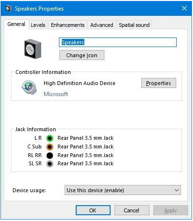Image resolution: width=193 pixels, height=221 pixels.
Task: Click the Change Icon button
Action: [x=82, y=55]
